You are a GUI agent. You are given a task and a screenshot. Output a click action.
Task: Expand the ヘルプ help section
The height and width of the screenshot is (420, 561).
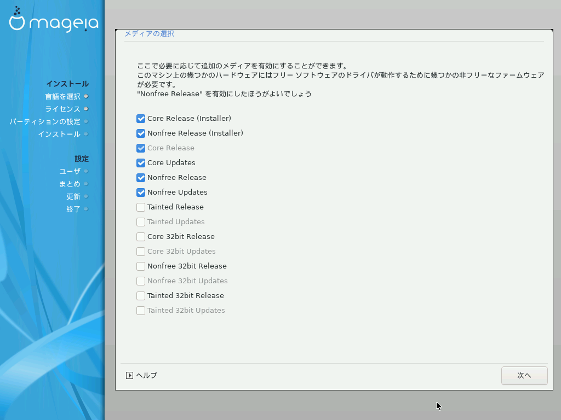coord(142,375)
